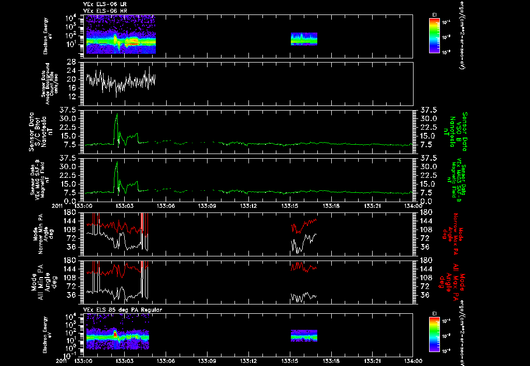Click 133:06 on the lowest time axis
This screenshot has height=366, width=530.
tap(166, 361)
